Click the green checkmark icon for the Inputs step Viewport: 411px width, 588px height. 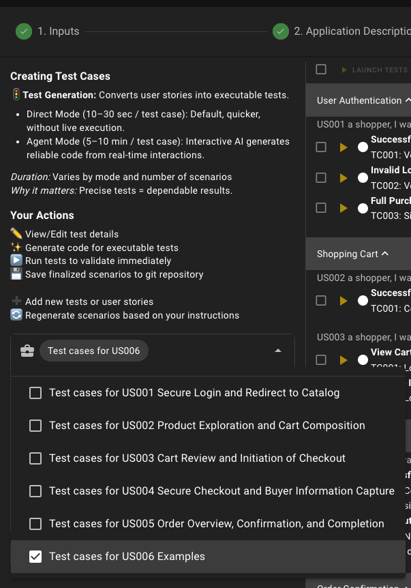click(x=24, y=31)
